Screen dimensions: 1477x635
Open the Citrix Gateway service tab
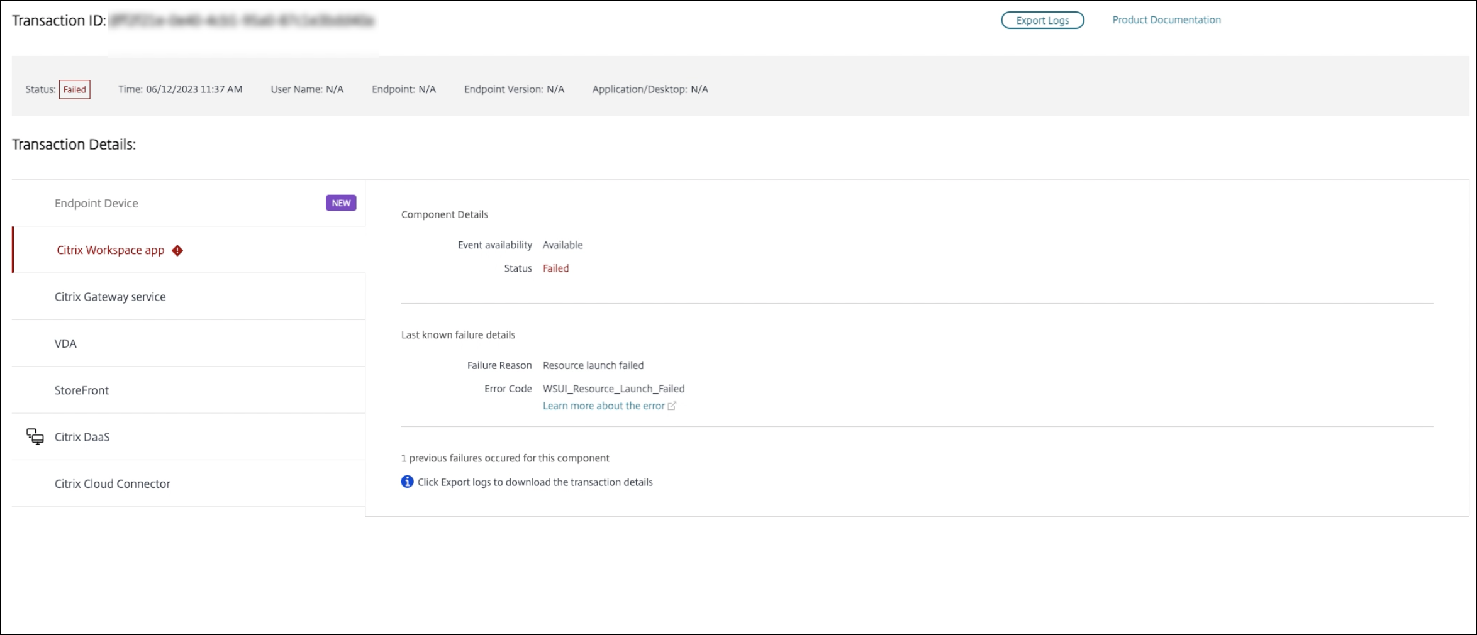pyautogui.click(x=189, y=297)
